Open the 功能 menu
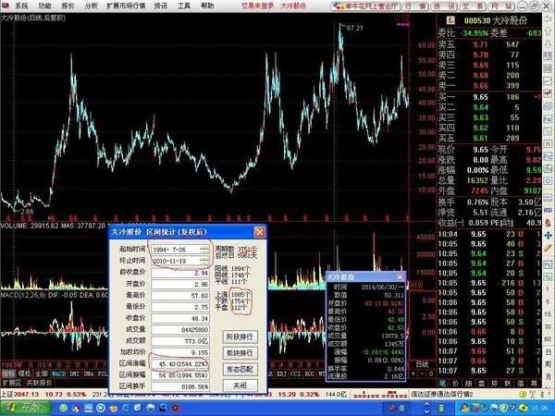This screenshot has height=416, width=555. 45,6
